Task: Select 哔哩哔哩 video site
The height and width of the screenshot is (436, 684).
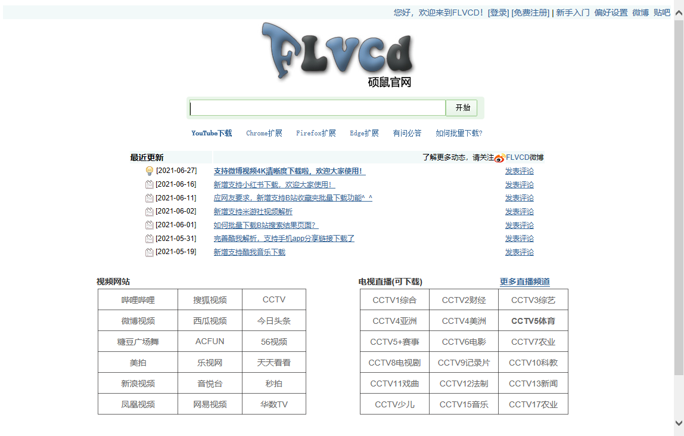Action: click(x=138, y=299)
